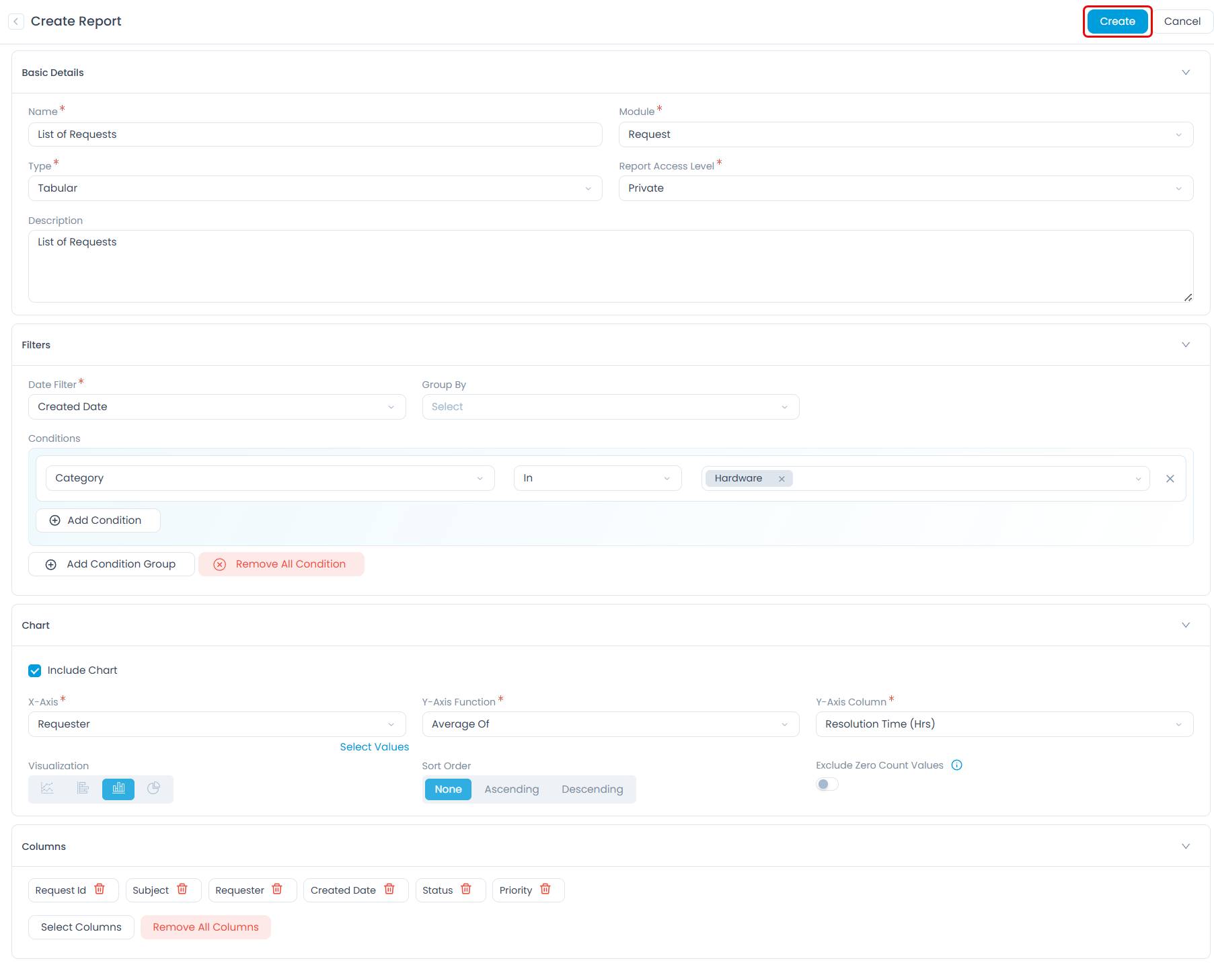The image size is (1214, 973).
Task: Click Select Columns button
Action: pyautogui.click(x=81, y=927)
